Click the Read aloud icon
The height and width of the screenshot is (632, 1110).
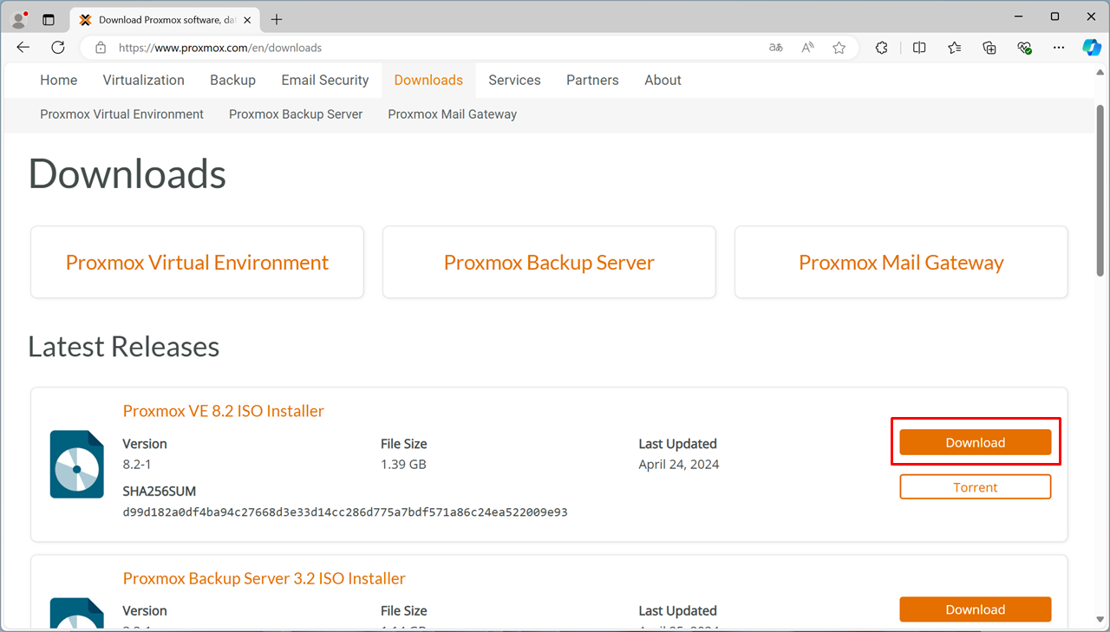tap(807, 48)
